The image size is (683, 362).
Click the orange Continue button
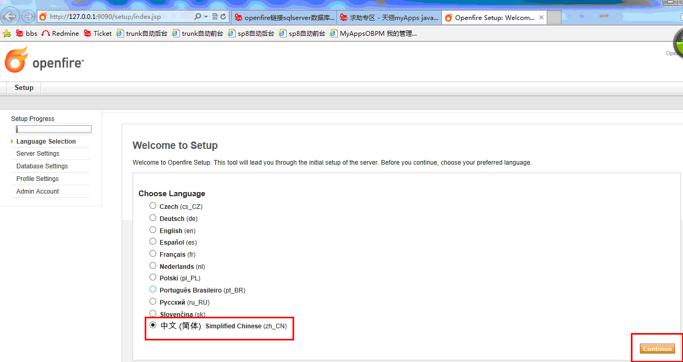pos(657,349)
